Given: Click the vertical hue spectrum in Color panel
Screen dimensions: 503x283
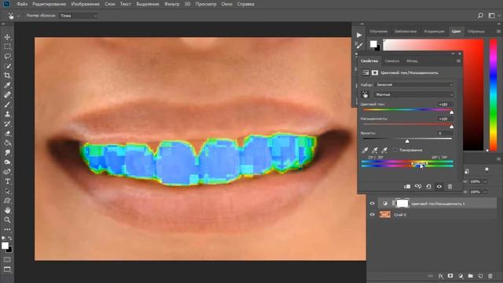Looking at the screenshot, I should (x=493, y=94).
